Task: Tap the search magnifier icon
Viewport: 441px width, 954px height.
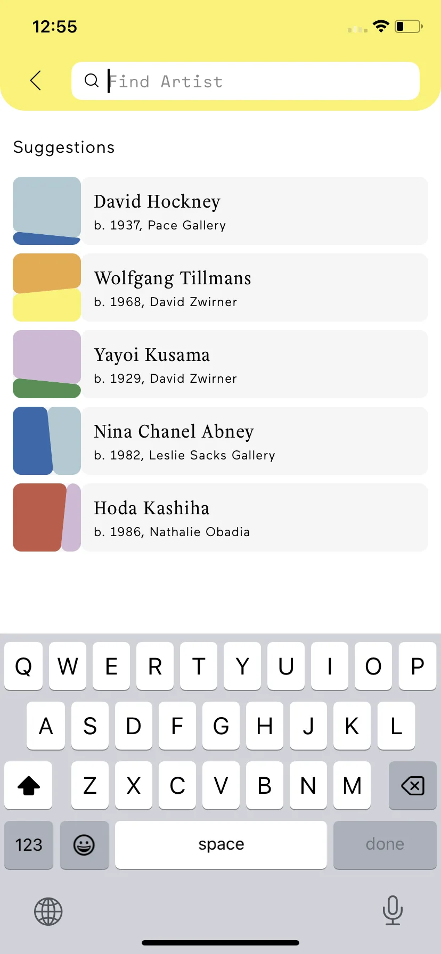Action: (92, 80)
